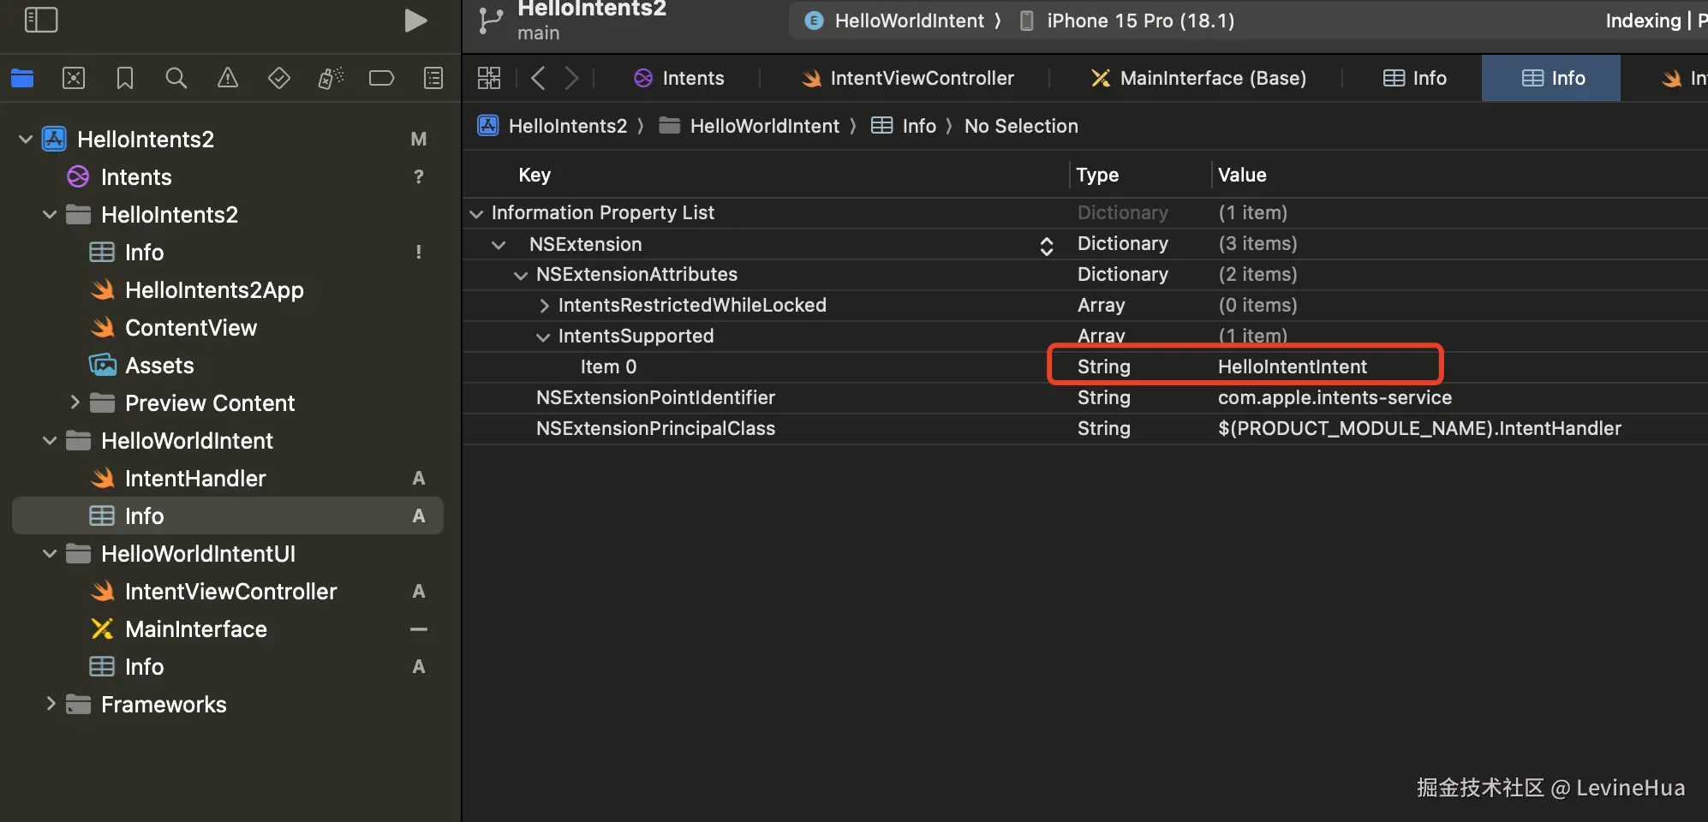Collapse the NSExtension dictionary

[x=499, y=245]
